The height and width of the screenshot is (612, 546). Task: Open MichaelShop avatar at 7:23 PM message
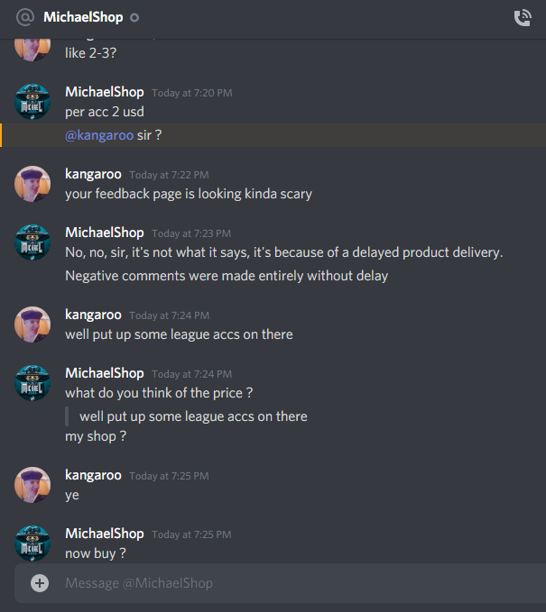click(32, 242)
